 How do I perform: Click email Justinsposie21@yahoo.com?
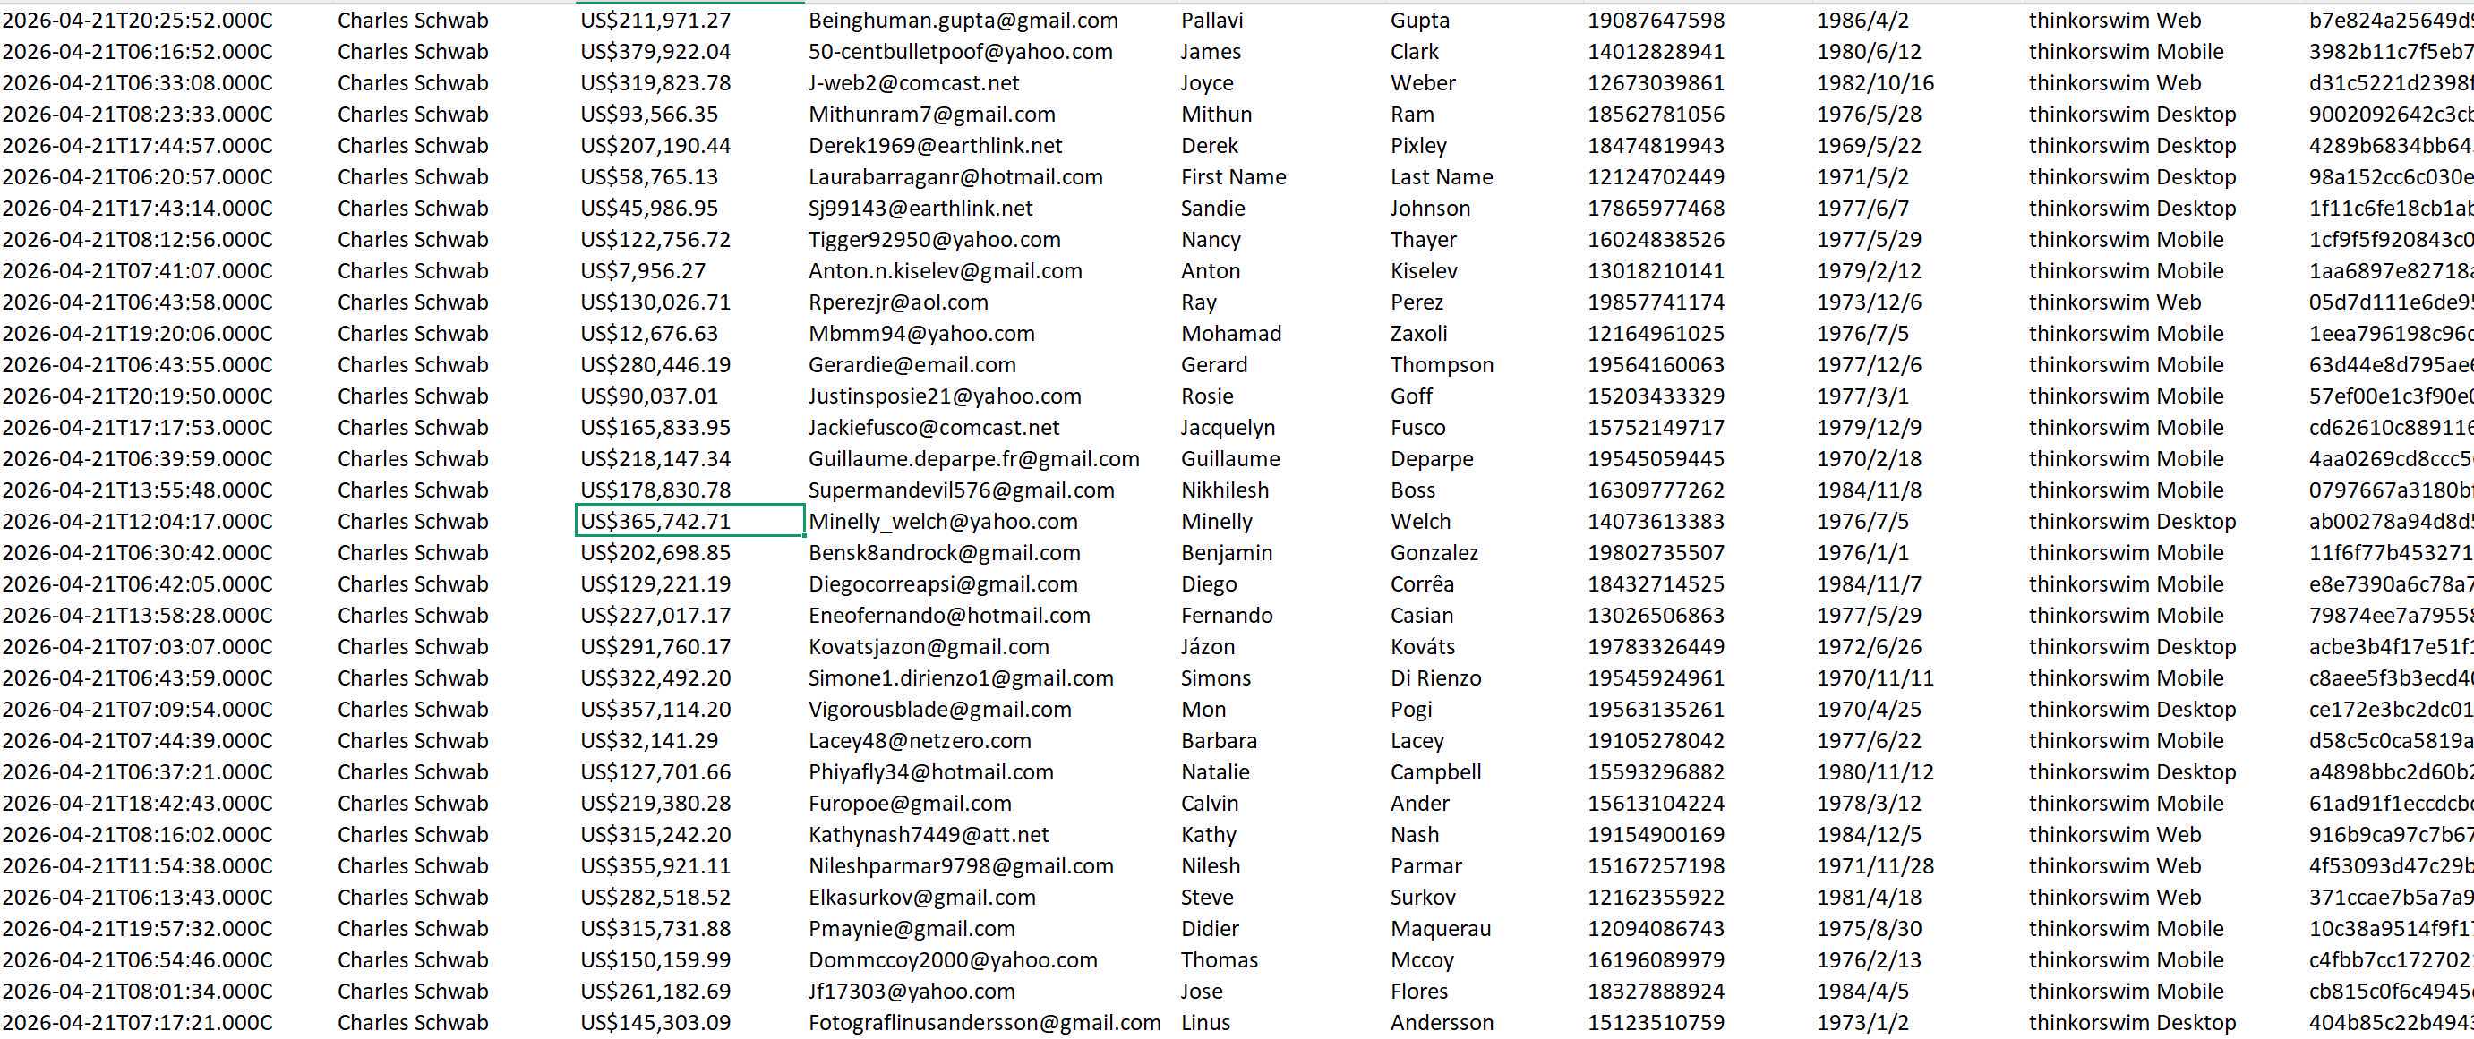pyautogui.click(x=945, y=396)
